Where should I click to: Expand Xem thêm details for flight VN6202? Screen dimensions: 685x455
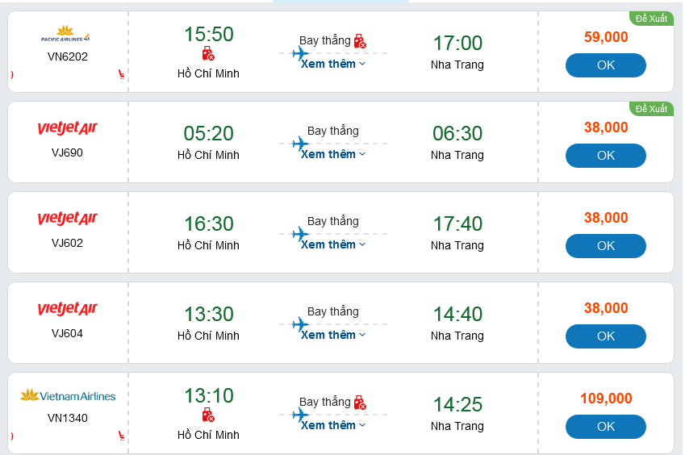[332, 64]
